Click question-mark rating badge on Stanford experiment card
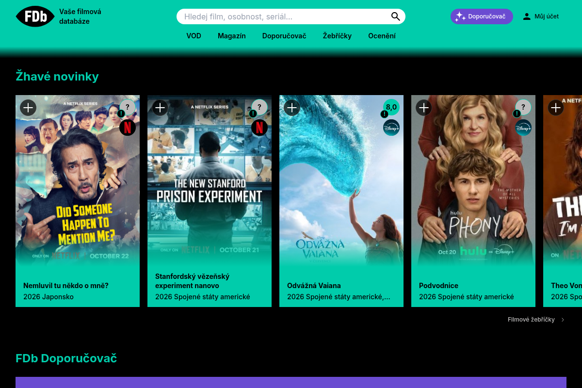 [259, 107]
